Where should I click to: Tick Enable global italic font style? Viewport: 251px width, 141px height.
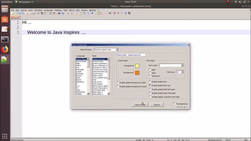150,93
